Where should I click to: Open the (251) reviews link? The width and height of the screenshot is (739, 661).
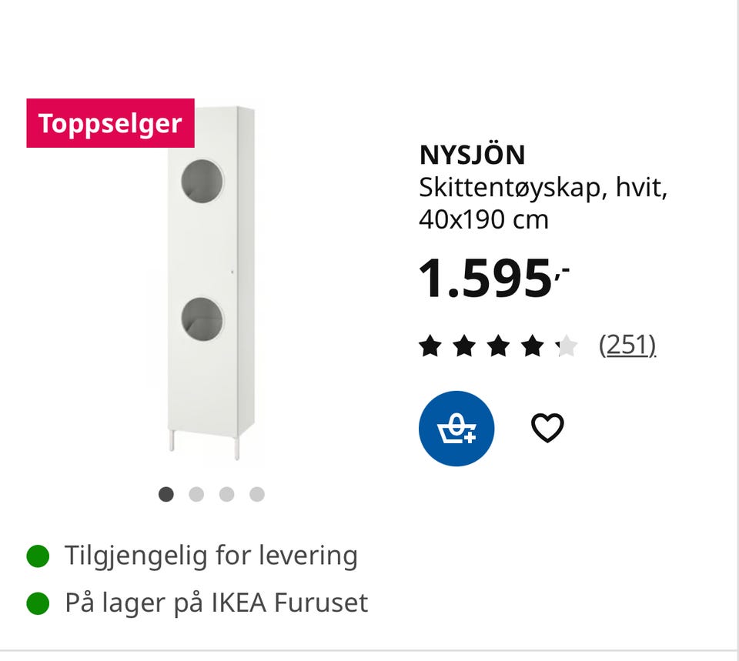point(627,346)
